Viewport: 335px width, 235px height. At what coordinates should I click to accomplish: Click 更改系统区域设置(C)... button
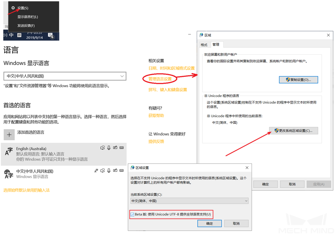pos(294,131)
